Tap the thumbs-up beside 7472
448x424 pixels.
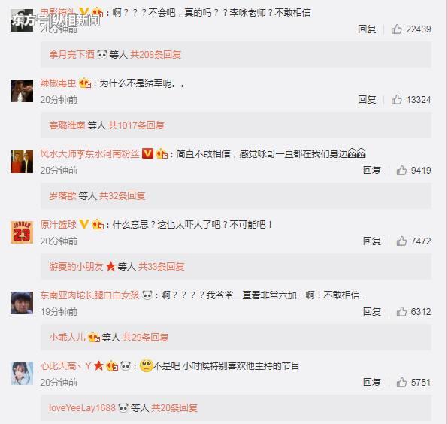(401, 241)
